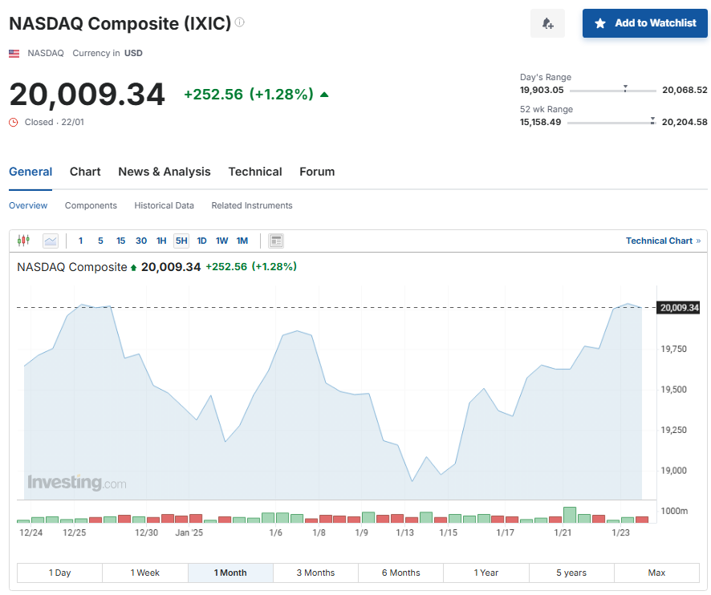Click the 52 wk high value 20,204.58
The image size is (711, 595).
pos(685,122)
